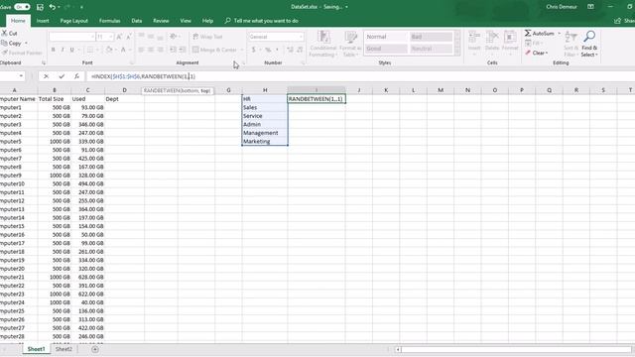
Task: Click Merge & Center button
Action: [214, 50]
